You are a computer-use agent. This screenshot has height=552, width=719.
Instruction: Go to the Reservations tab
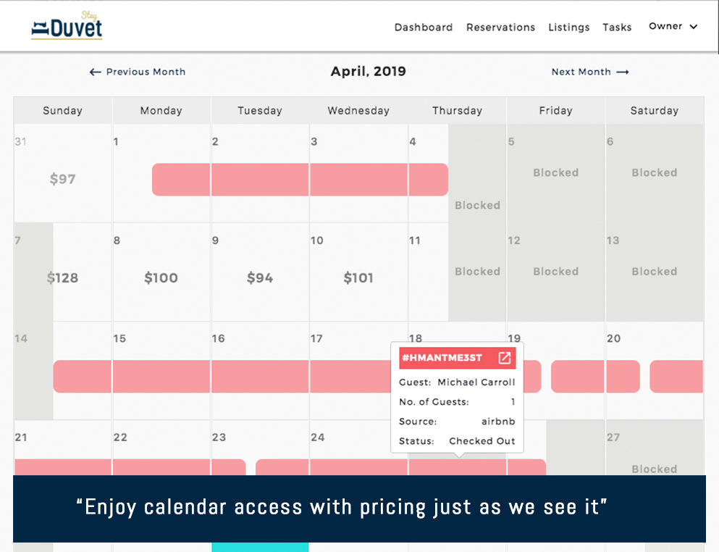pyautogui.click(x=500, y=28)
